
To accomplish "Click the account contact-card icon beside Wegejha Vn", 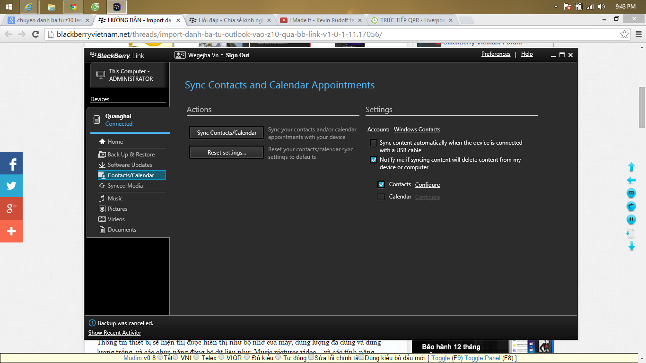I will pos(180,55).
